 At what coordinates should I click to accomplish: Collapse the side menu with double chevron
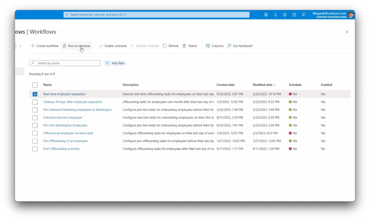pyautogui.click(x=20, y=46)
